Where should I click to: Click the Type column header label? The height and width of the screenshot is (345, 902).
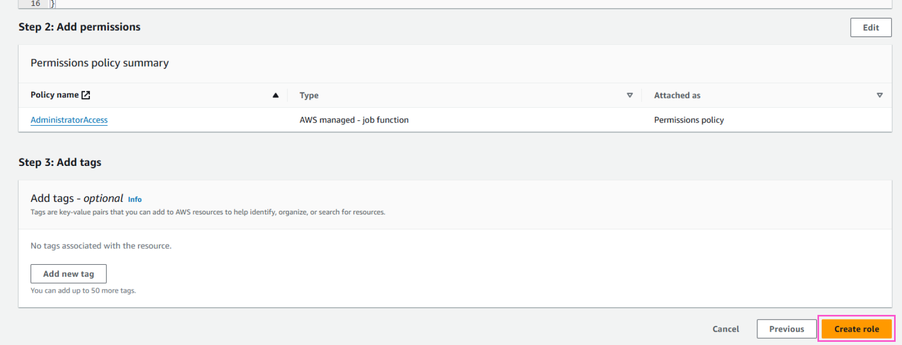309,96
